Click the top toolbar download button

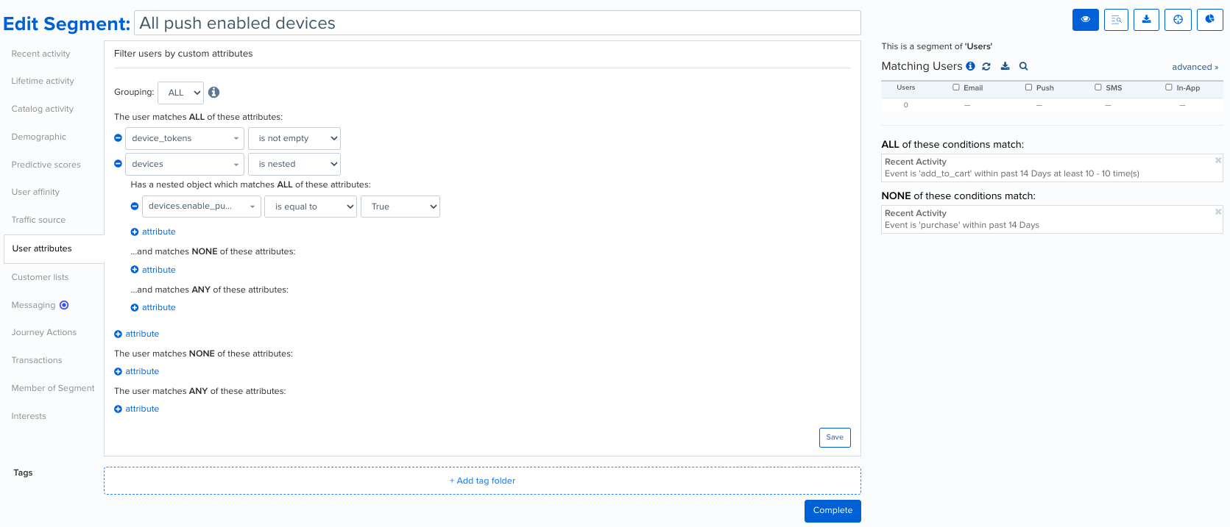click(x=1146, y=20)
